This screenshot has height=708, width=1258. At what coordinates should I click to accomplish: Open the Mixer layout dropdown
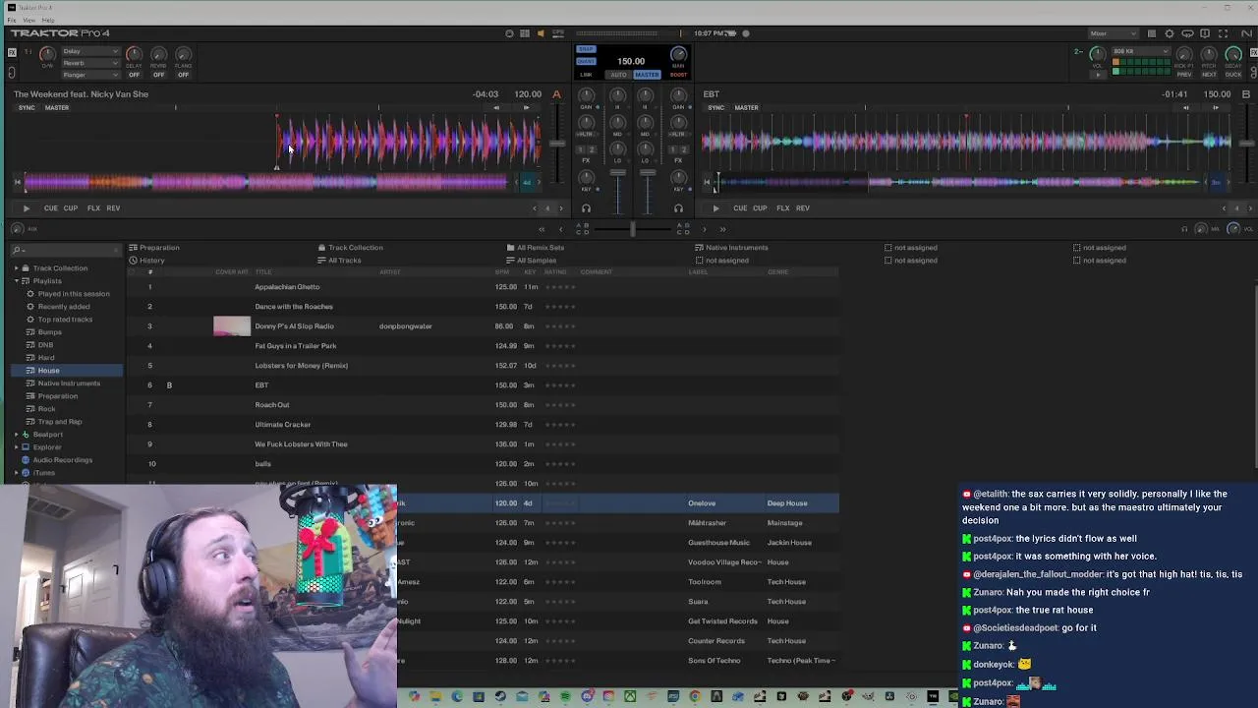click(1113, 33)
